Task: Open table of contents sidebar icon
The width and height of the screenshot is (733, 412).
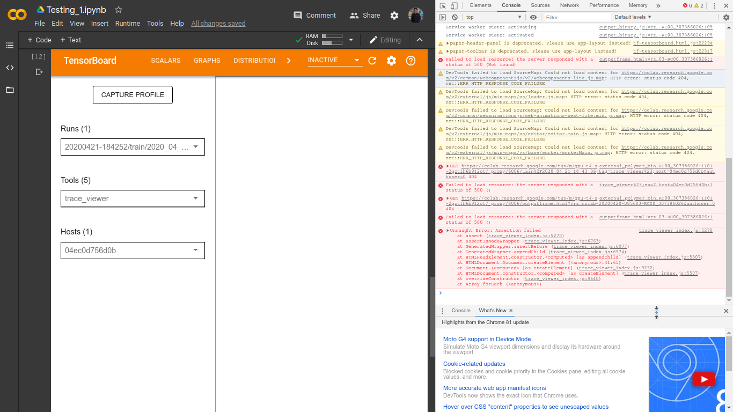Action: pos(10,46)
